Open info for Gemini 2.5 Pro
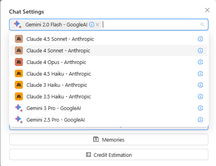216x166 pixels. click(200, 120)
